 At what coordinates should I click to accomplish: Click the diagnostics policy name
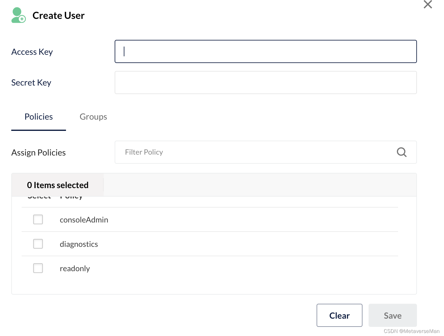[79, 244]
